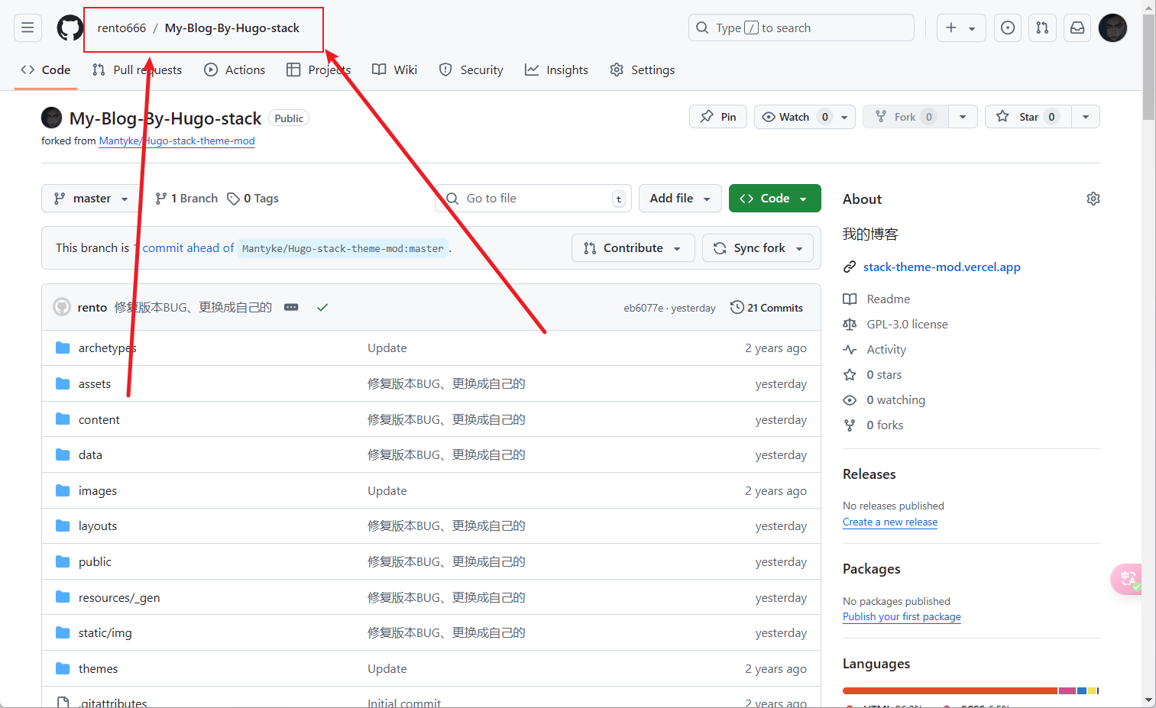
Task: Click the Fork button
Action: click(x=906, y=117)
